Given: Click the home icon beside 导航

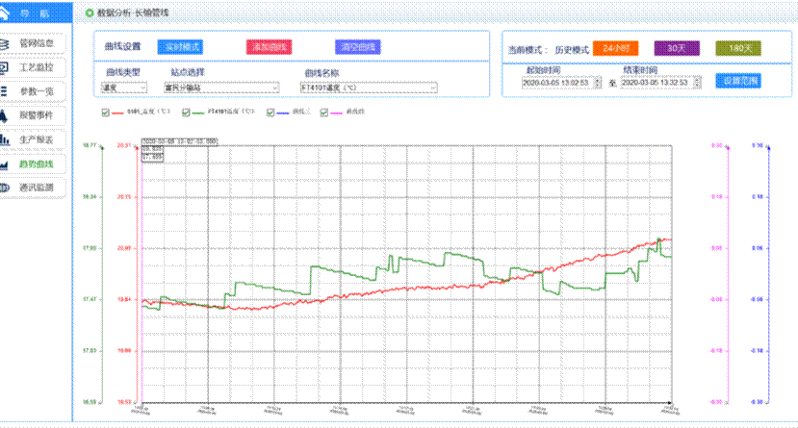Looking at the screenshot, I should coord(4,13).
